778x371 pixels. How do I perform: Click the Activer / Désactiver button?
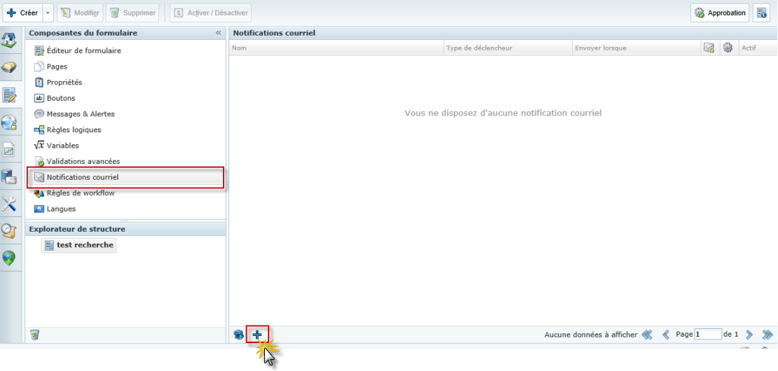pos(210,13)
